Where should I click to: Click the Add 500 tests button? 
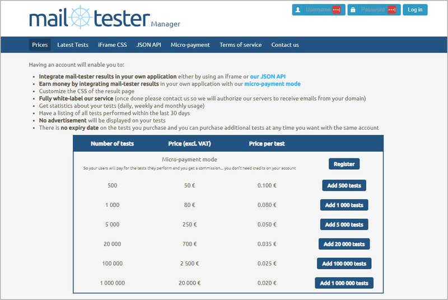[344, 185]
